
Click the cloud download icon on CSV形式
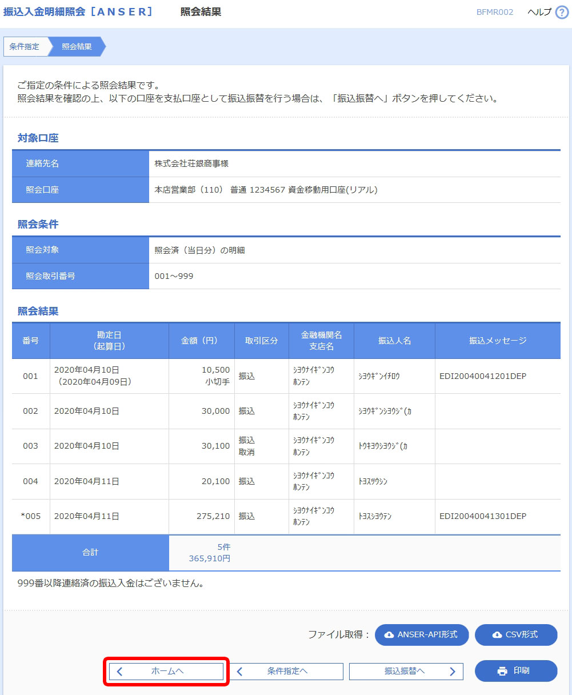(x=497, y=635)
